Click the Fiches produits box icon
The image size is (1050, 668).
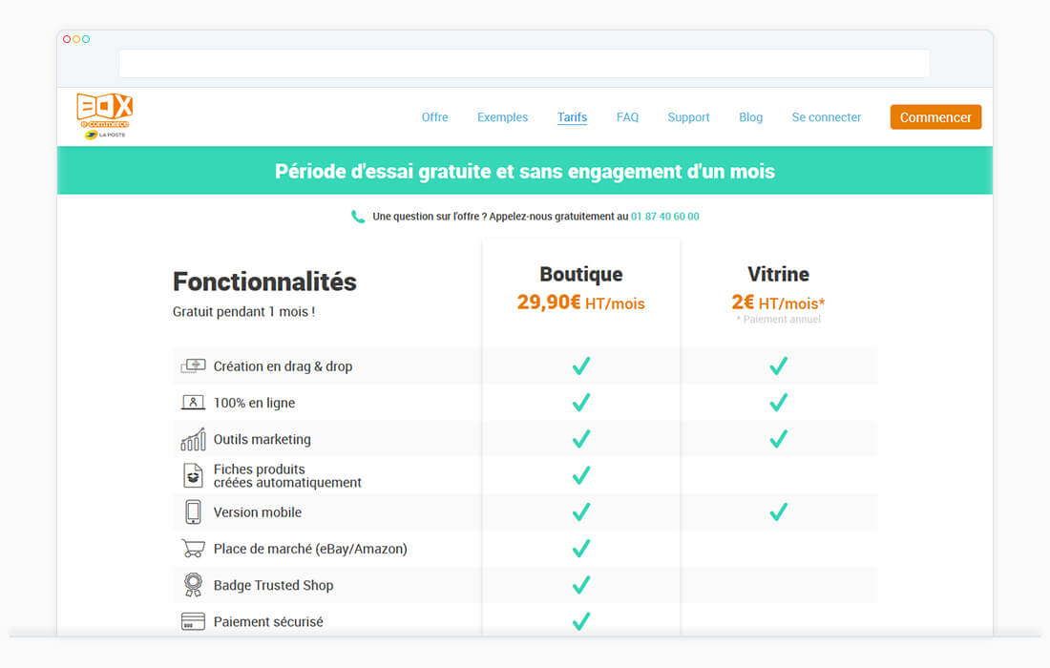pos(193,475)
